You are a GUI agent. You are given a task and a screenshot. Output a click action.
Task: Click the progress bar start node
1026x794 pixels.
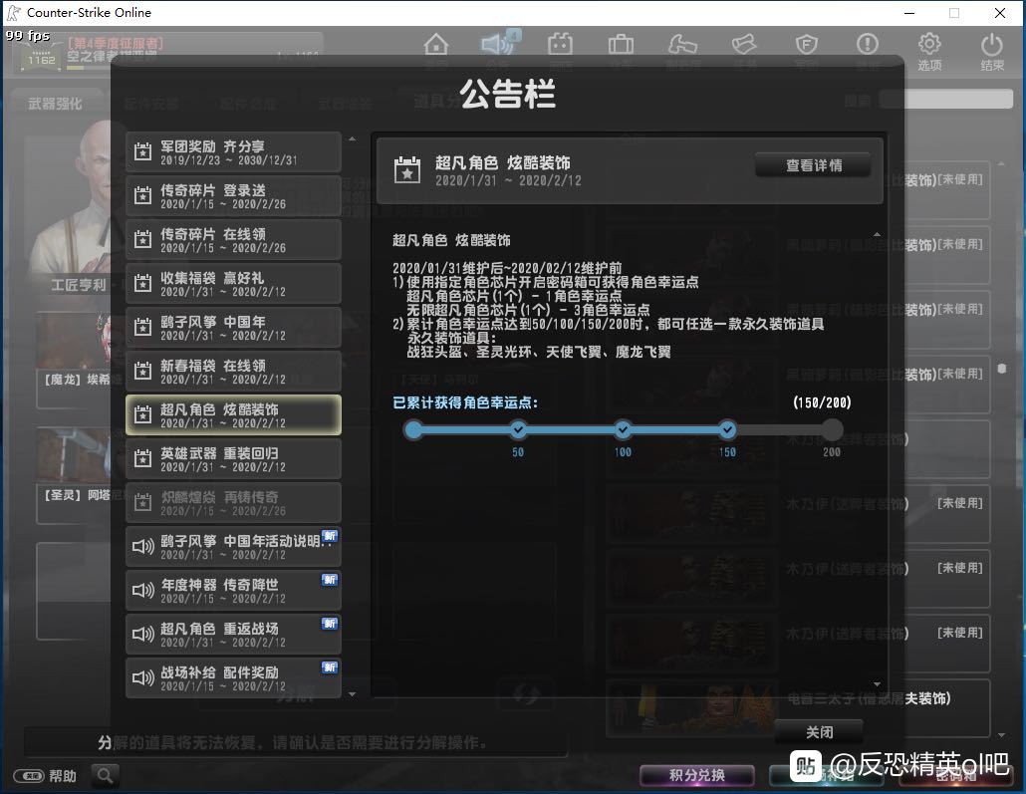pyautogui.click(x=413, y=430)
